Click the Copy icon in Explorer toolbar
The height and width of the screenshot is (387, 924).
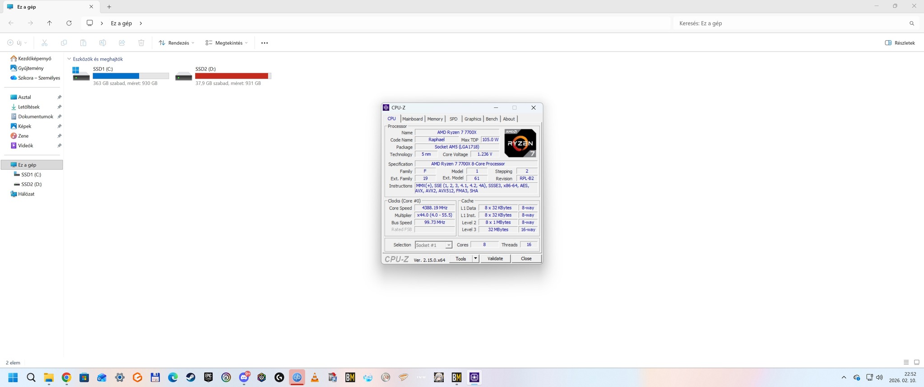[64, 43]
